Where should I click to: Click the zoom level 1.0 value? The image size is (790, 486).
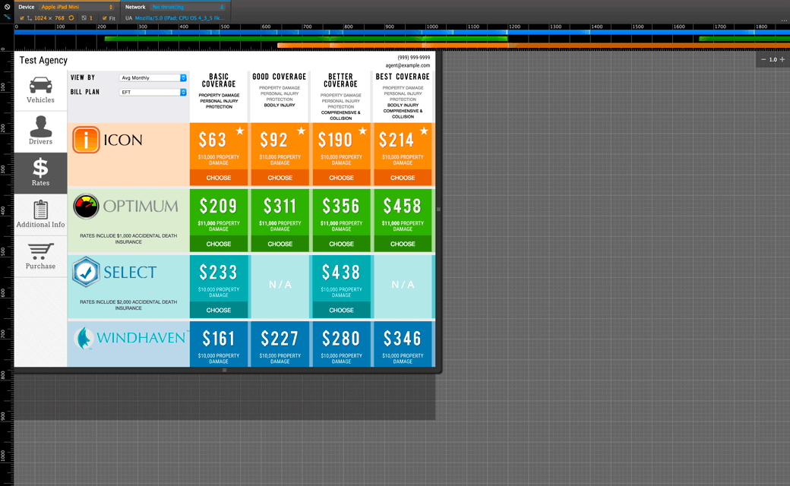pyautogui.click(x=773, y=59)
